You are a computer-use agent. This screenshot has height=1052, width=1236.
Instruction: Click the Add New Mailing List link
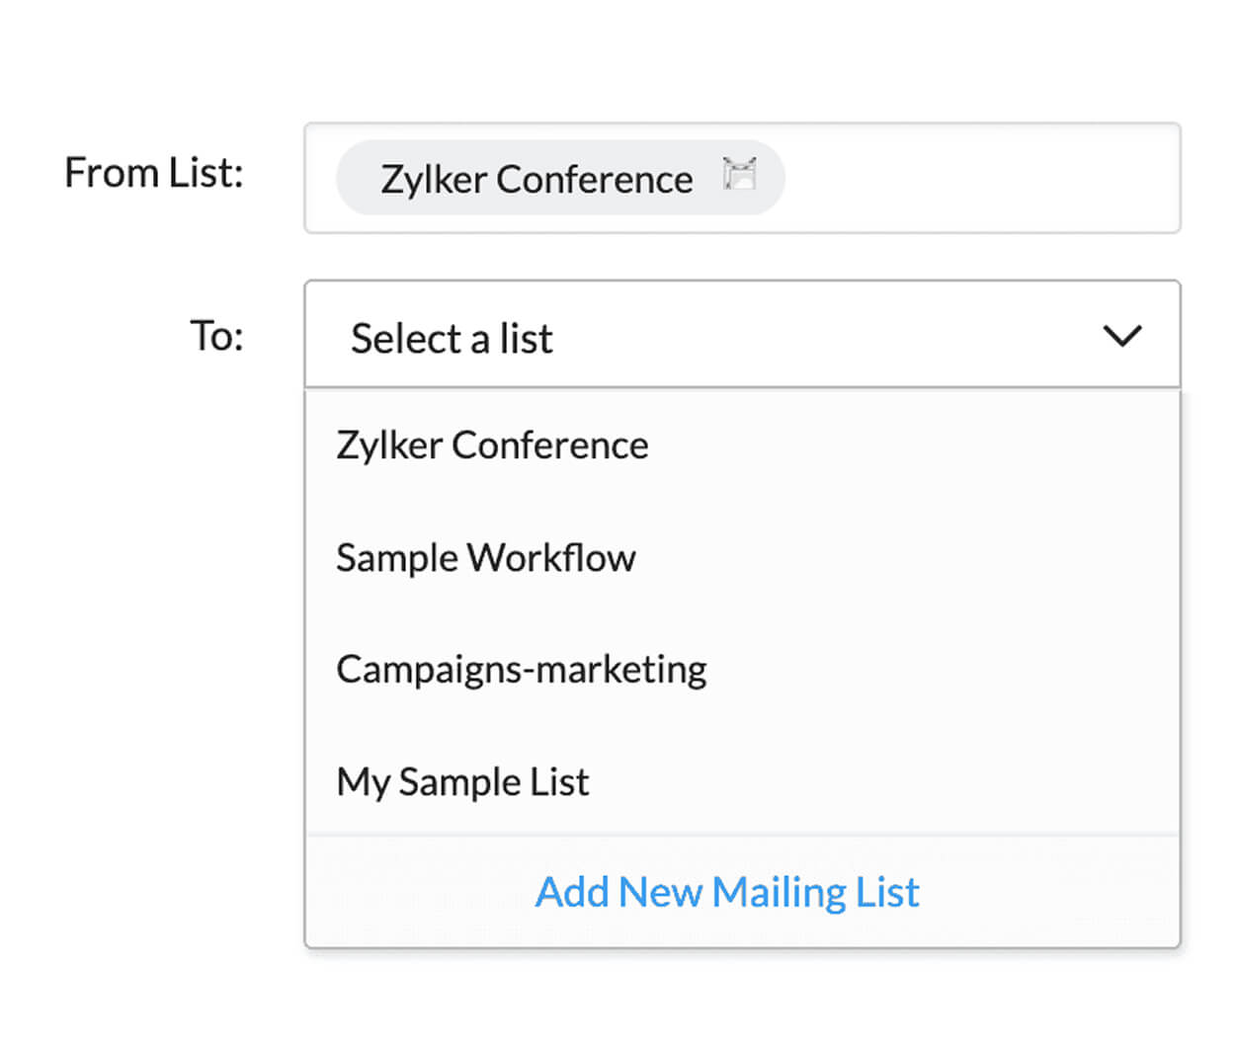coord(727,892)
